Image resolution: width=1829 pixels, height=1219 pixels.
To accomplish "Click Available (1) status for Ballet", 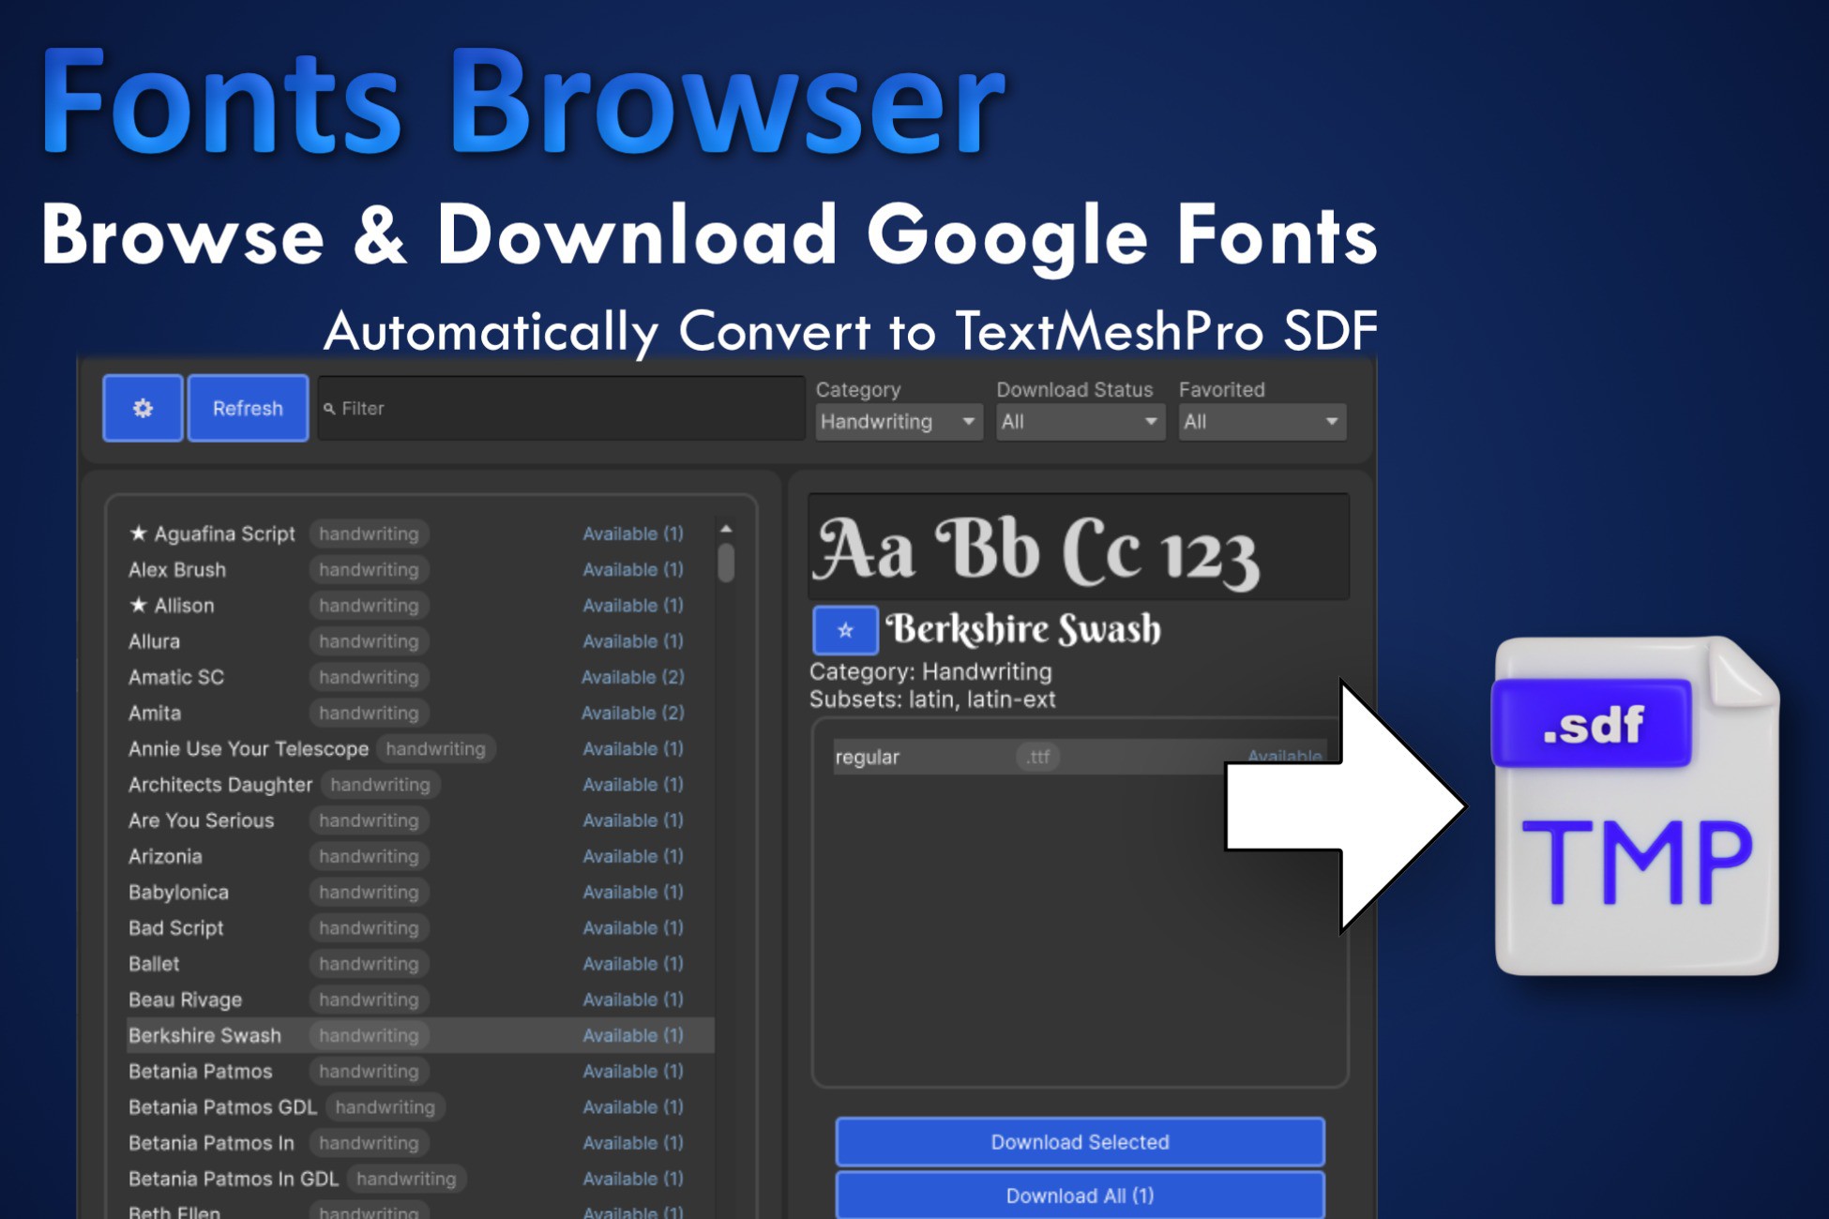I will point(633,963).
